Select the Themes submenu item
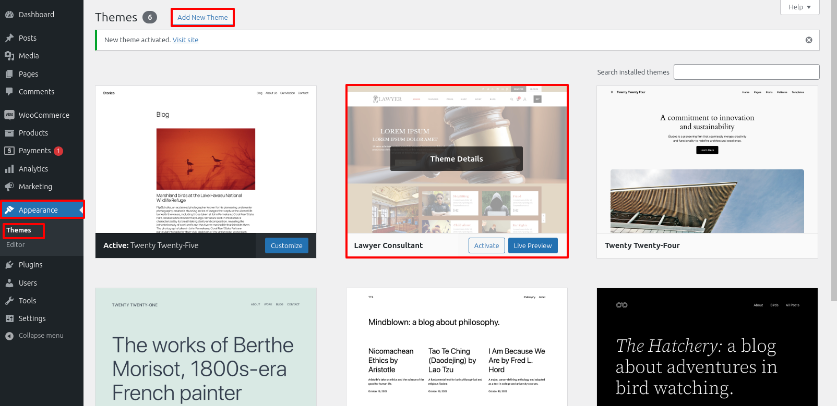 tap(19, 230)
